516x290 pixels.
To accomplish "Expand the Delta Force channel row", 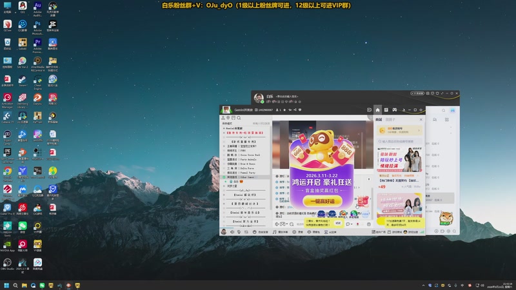I will (x=224, y=168).
